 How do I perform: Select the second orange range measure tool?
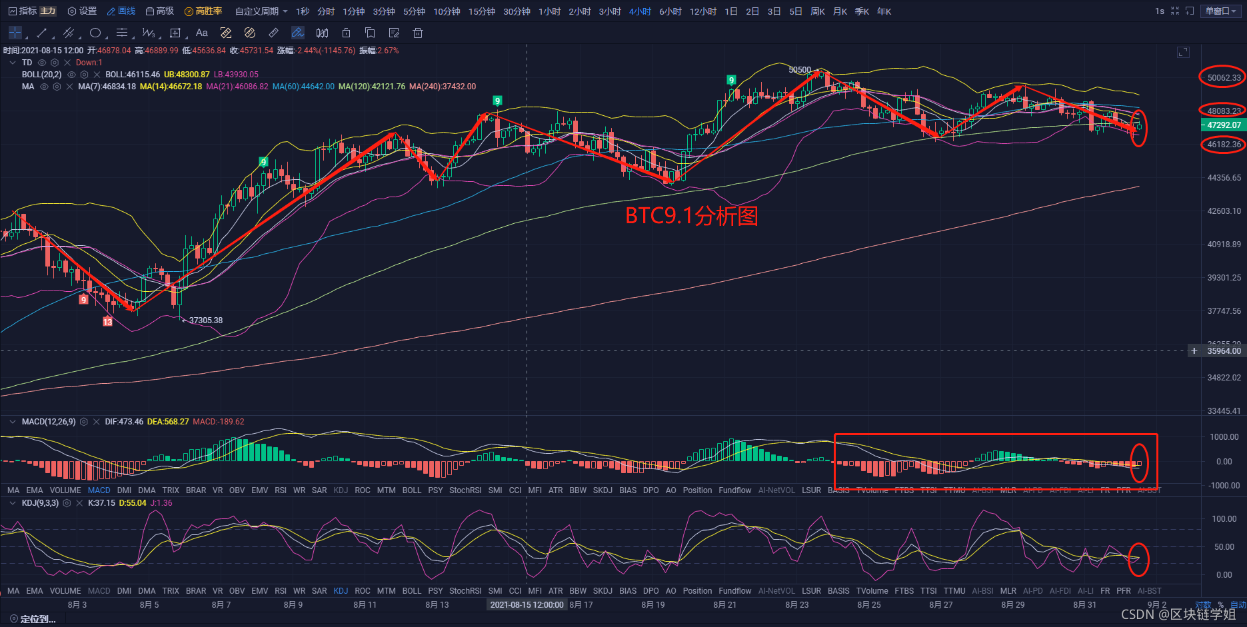[x=250, y=33]
